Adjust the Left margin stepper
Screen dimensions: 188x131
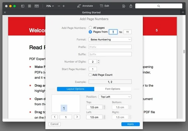[x=104, y=117]
